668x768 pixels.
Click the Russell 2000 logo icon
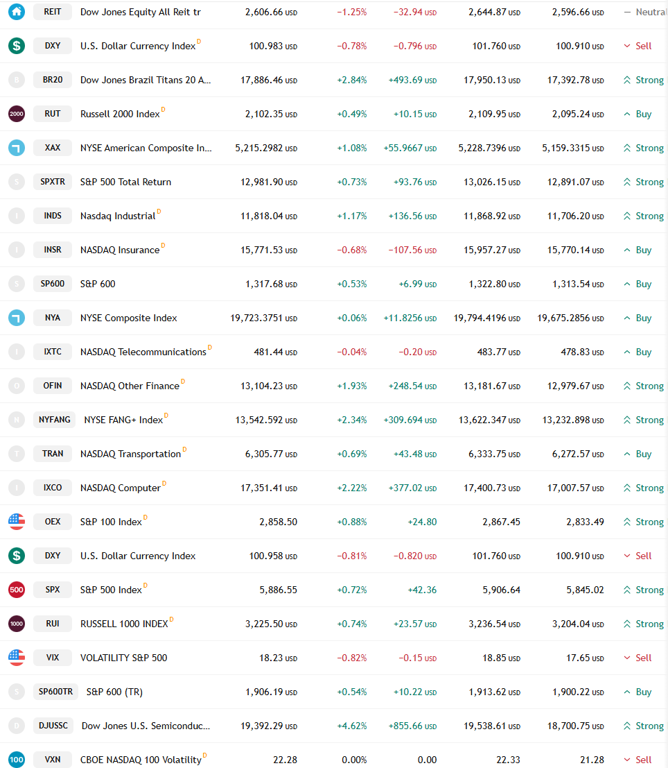click(x=17, y=114)
